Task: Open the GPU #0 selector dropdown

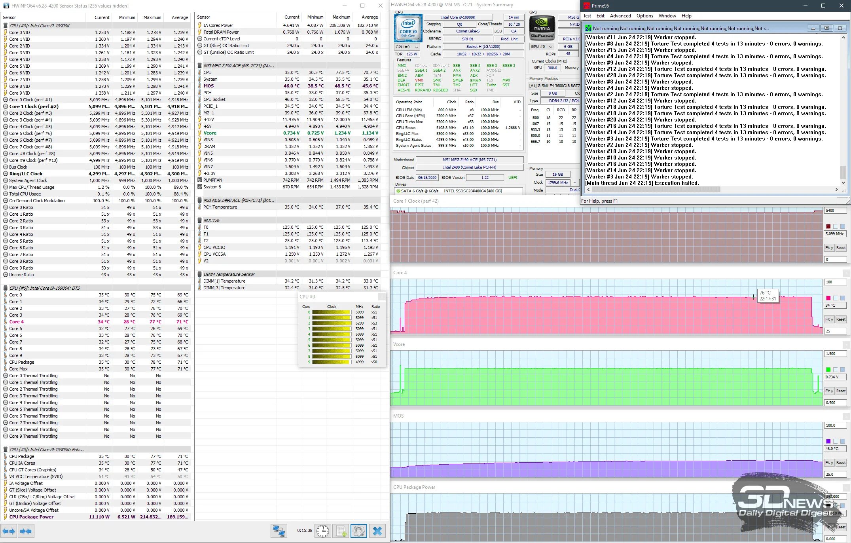Action: [541, 46]
